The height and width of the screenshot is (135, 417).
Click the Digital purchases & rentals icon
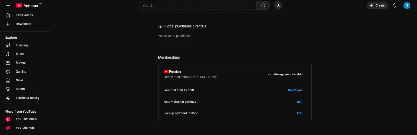[160, 26]
